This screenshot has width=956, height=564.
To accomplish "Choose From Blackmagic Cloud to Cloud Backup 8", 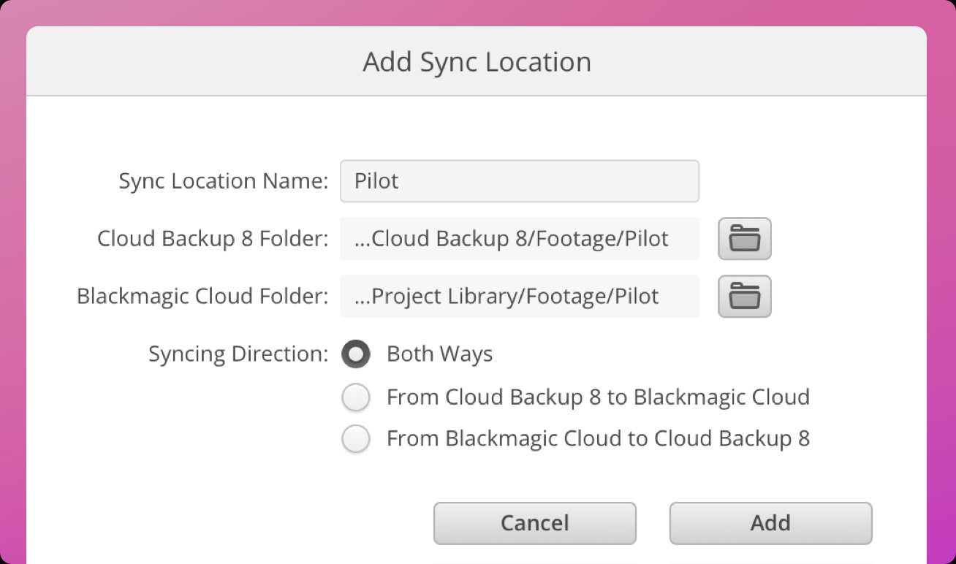I will click(x=356, y=438).
